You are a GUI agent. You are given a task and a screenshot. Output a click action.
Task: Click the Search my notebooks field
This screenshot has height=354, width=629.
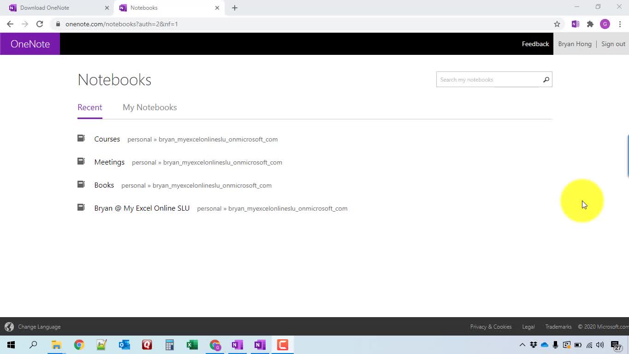(488, 80)
